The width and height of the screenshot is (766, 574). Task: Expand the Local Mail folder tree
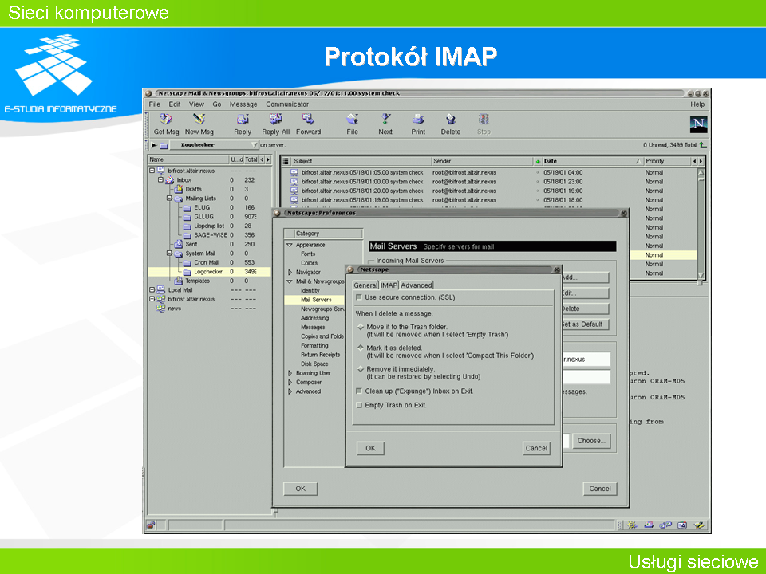[152, 290]
